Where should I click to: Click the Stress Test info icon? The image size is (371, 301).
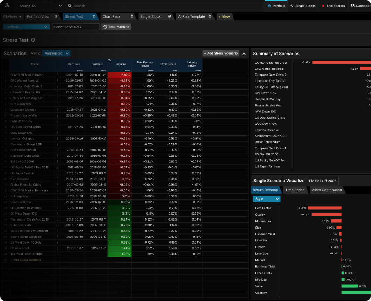point(33,40)
